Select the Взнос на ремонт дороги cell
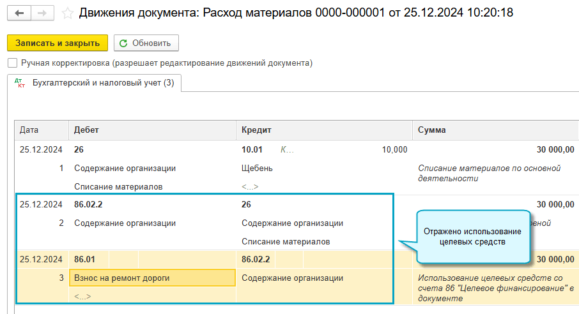The width and height of the screenshot is (579, 314). 121,278
